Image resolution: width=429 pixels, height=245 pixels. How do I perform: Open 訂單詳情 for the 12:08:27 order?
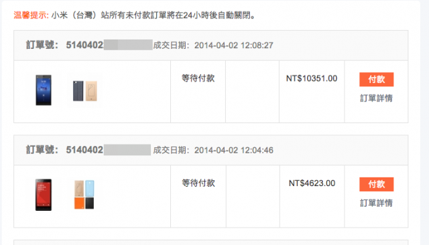coord(377,98)
